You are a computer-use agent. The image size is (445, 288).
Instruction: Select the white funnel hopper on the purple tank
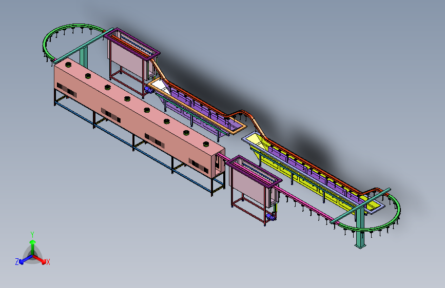pos(160,85)
